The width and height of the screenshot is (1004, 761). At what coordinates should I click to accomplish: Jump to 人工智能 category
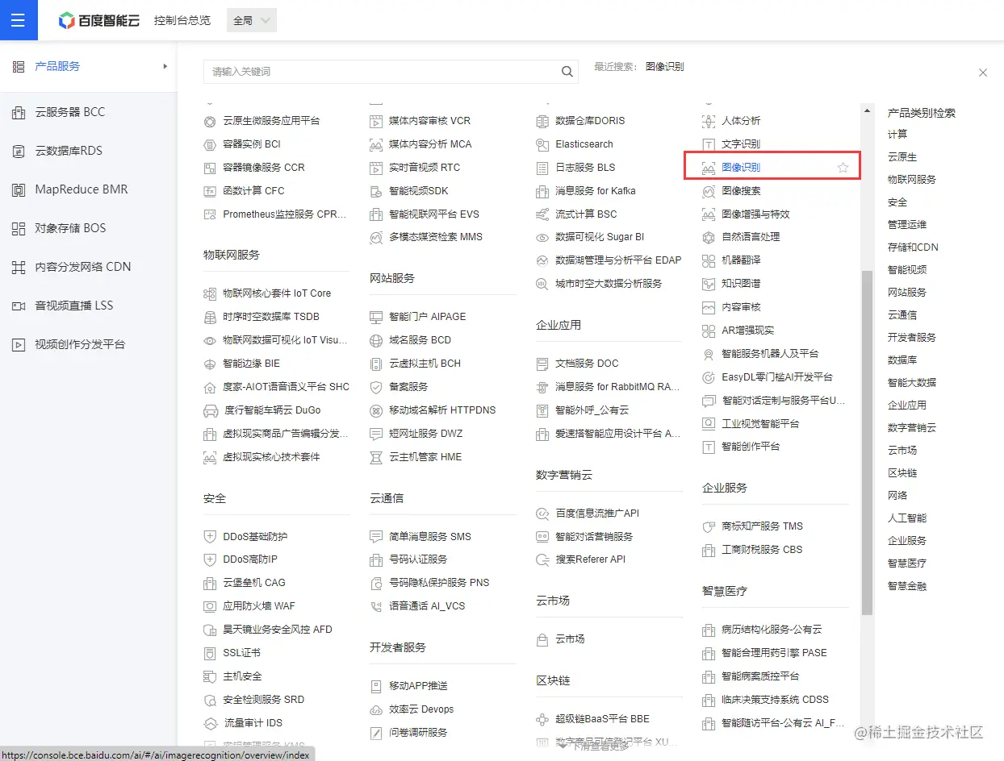907,518
